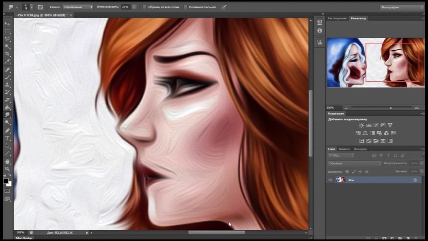Toggle lock all padlock icon
This screenshot has height=241, width=428.
tap(366, 171)
